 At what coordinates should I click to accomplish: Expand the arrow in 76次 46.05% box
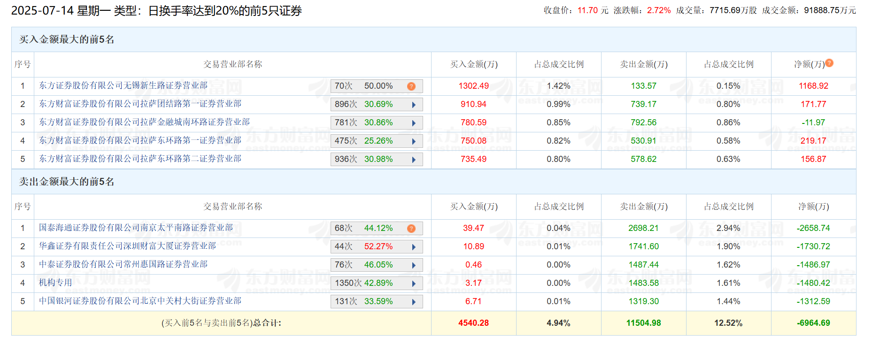pos(414,265)
